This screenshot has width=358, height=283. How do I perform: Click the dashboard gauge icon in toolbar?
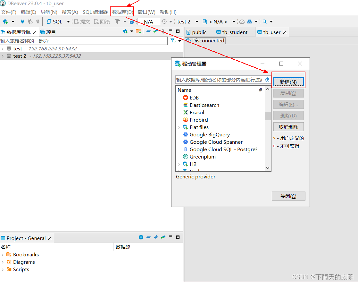(x=242, y=22)
